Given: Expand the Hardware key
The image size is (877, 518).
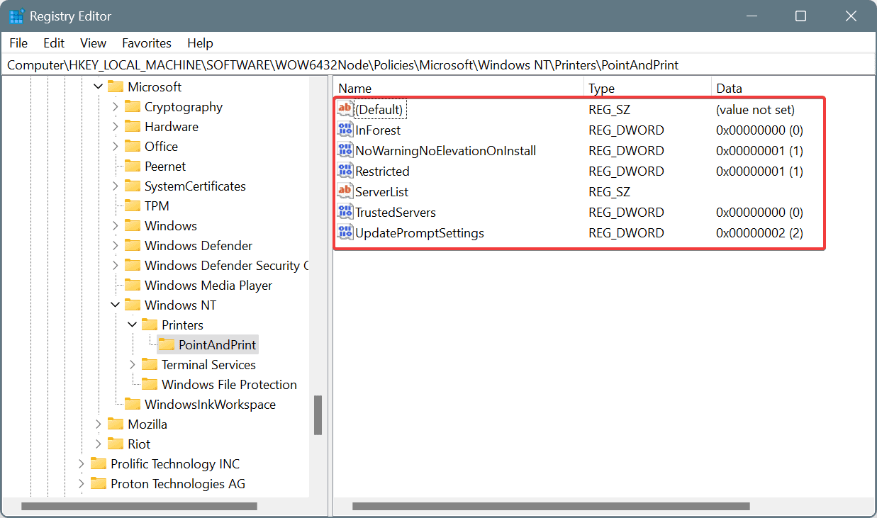Looking at the screenshot, I should (115, 126).
